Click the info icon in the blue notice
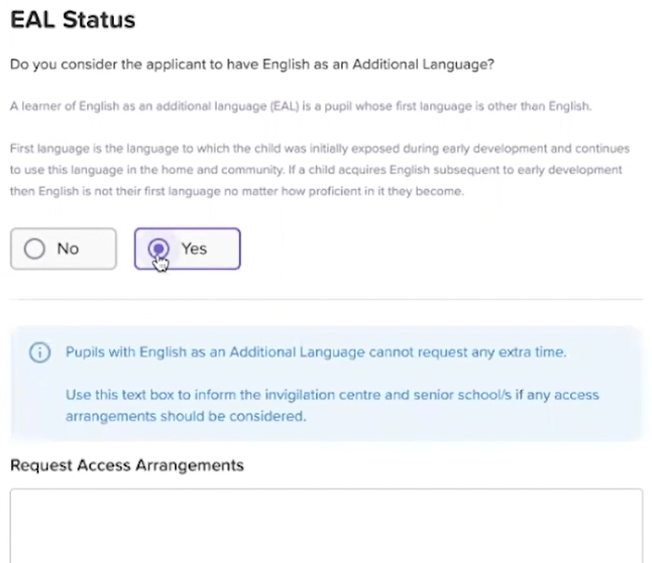Viewport: 652px width, 563px height. [40, 353]
